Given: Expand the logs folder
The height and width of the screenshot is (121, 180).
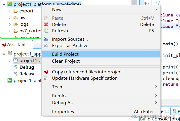Looking at the screenshot, I should [10, 24].
